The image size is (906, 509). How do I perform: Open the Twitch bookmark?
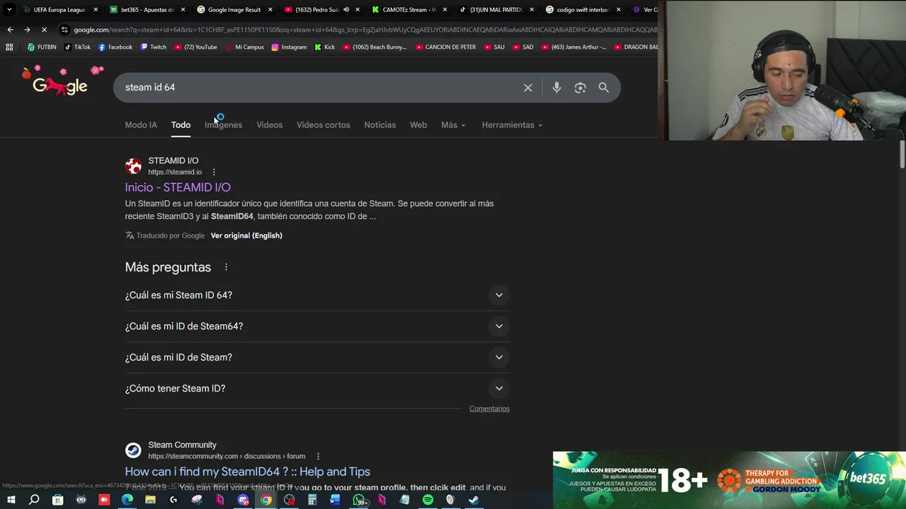point(154,47)
